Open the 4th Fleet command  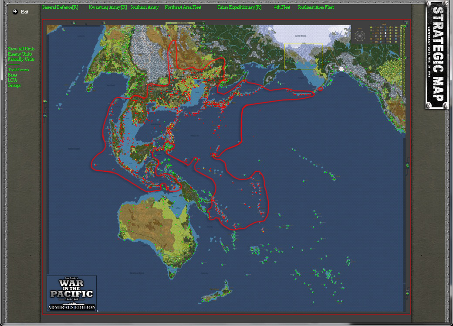pyautogui.click(x=282, y=7)
